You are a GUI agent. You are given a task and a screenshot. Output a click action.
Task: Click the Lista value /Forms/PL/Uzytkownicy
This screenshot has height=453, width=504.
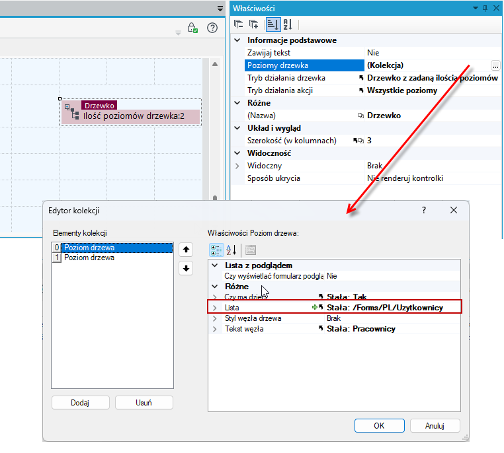(385, 308)
